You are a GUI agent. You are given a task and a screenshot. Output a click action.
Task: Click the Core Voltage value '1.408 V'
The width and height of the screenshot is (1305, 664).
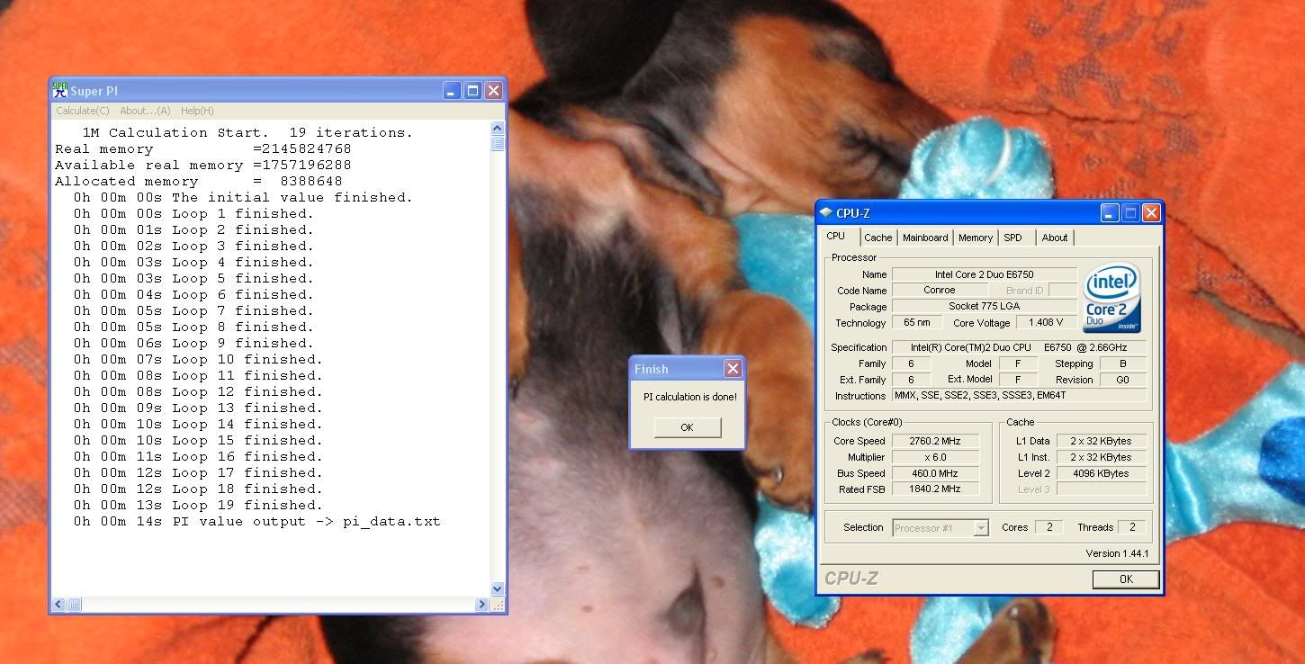pyautogui.click(x=1046, y=323)
